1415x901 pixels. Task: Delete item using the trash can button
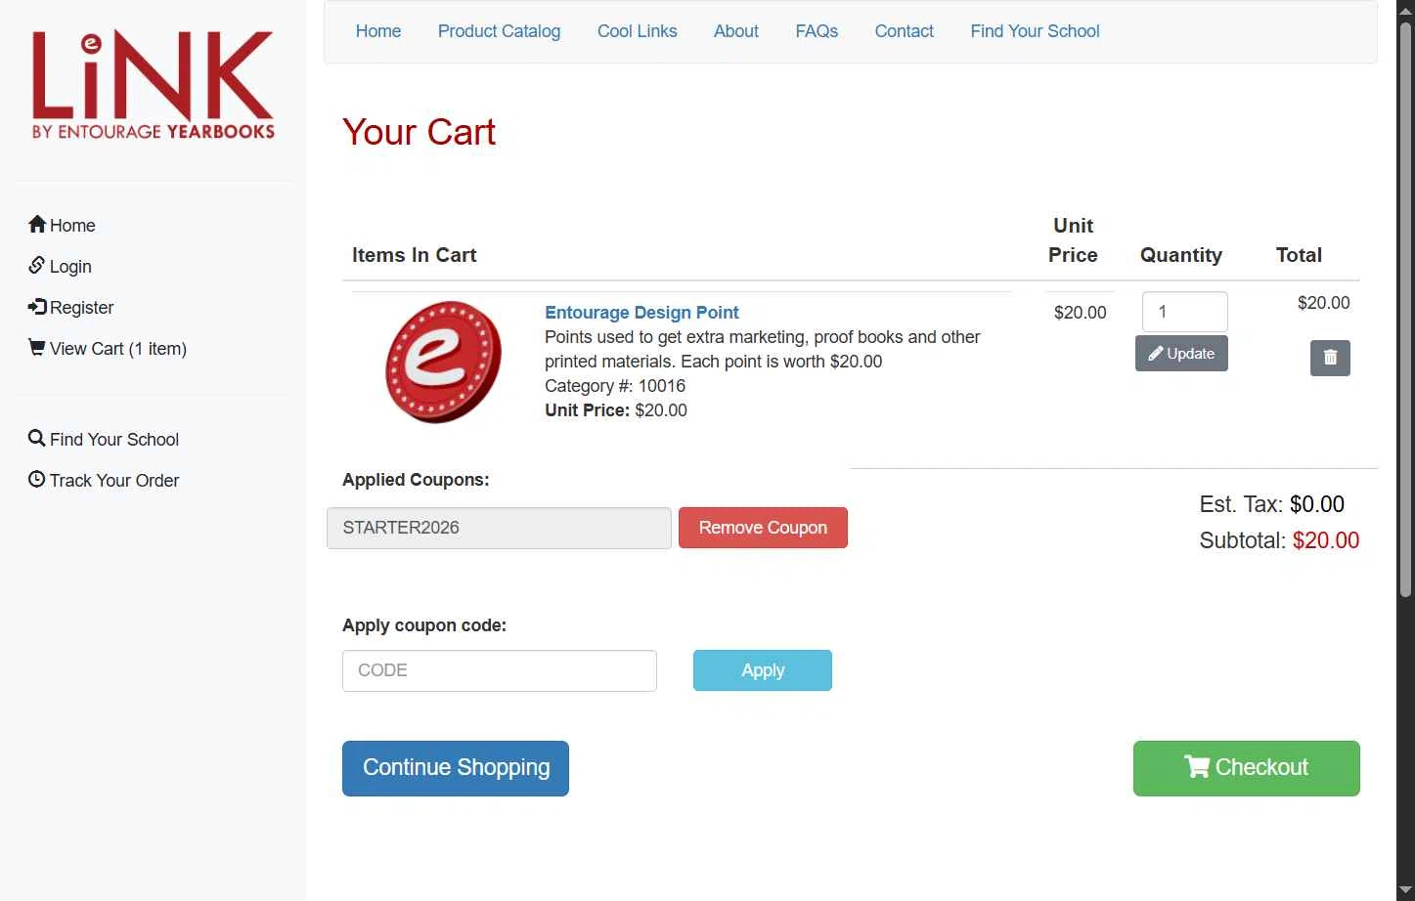pos(1330,358)
